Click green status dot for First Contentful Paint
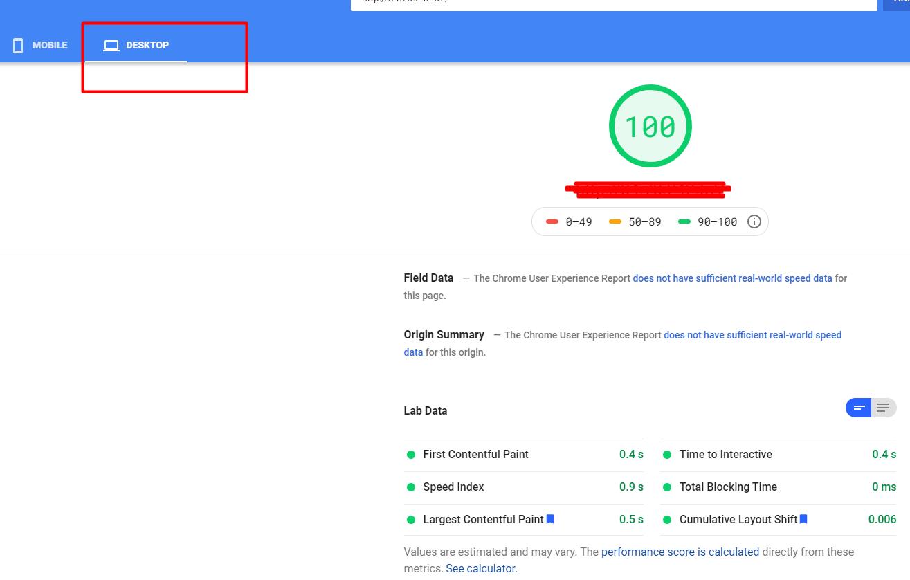This screenshot has height=580, width=910. tap(411, 455)
